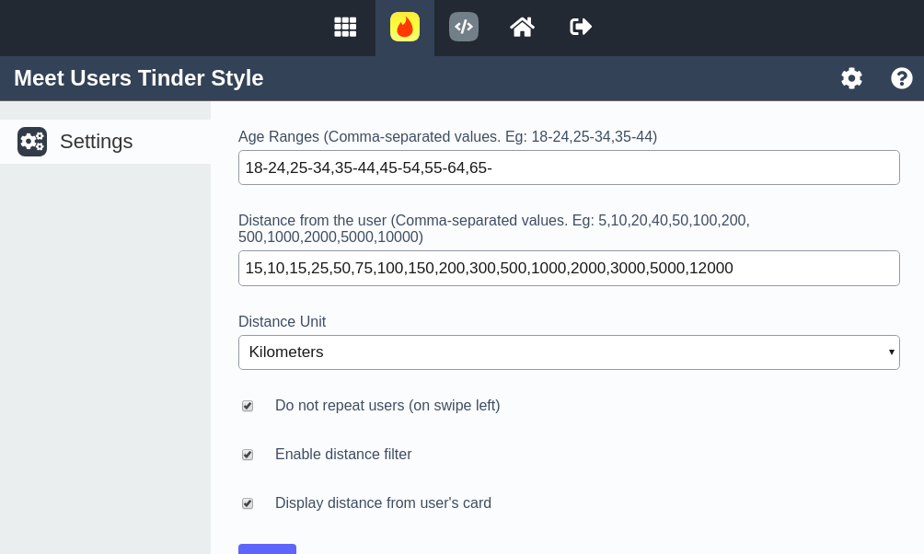Image resolution: width=924 pixels, height=554 pixels.
Task: Click the "Do not repeat users" label
Action: click(x=387, y=406)
